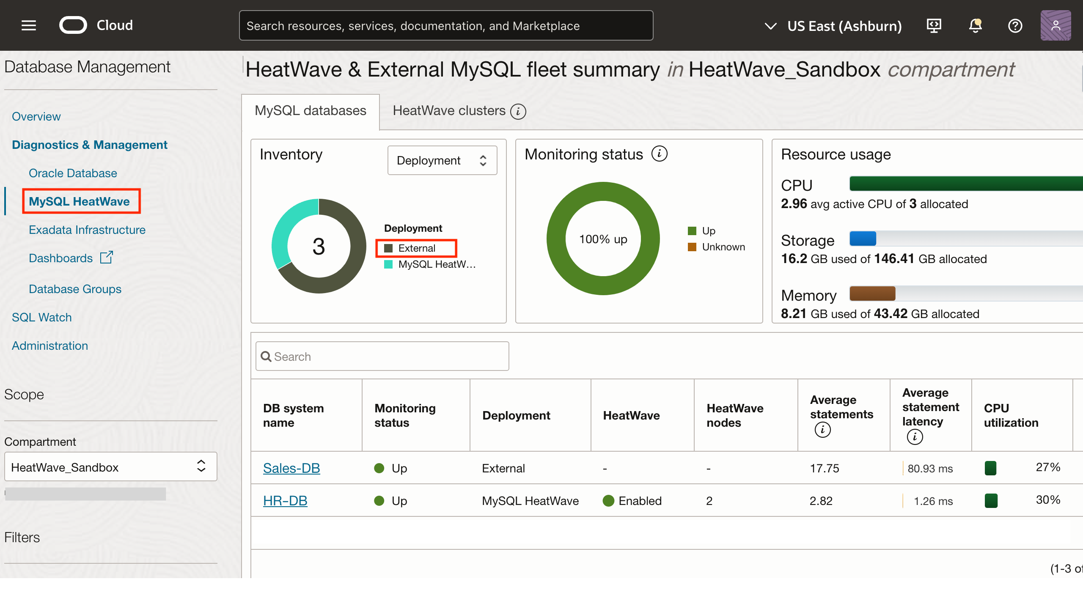
Task: Click the Monitoring status info icon
Action: [x=659, y=154]
